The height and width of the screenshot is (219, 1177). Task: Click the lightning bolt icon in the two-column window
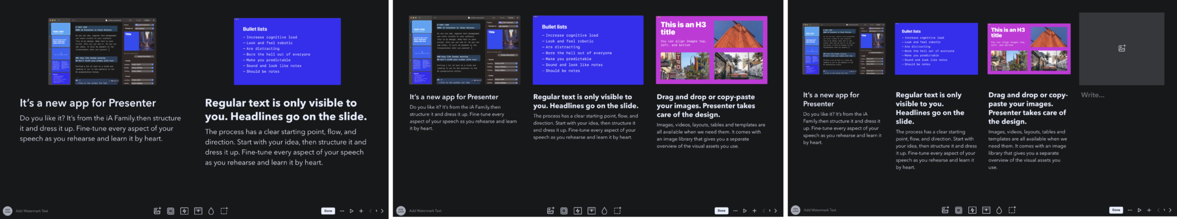point(184,211)
